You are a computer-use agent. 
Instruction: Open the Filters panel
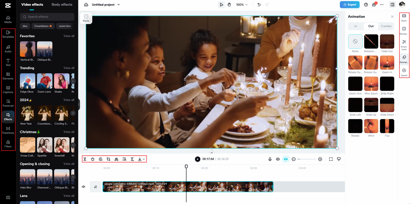pyautogui.click(x=8, y=144)
